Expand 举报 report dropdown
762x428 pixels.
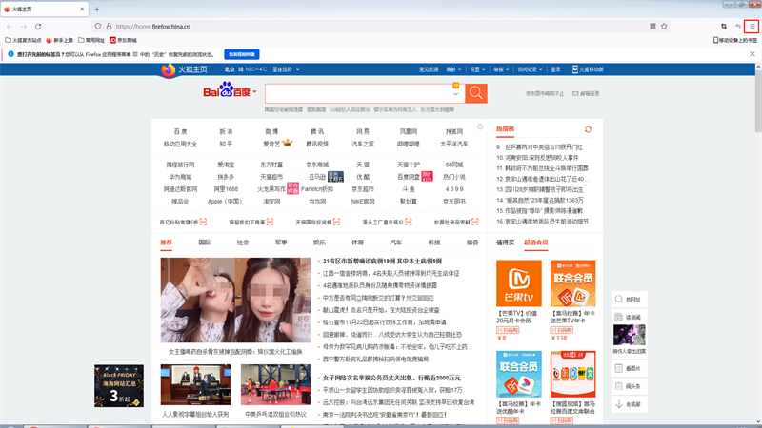point(501,69)
